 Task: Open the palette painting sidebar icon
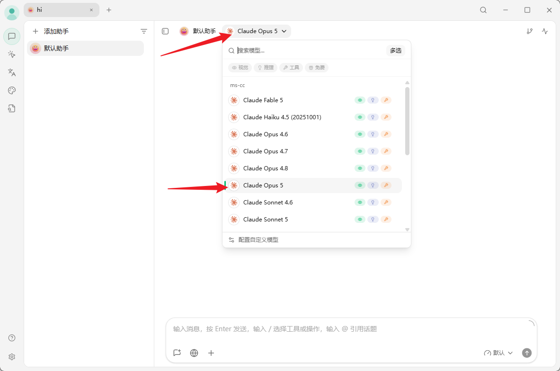point(12,90)
